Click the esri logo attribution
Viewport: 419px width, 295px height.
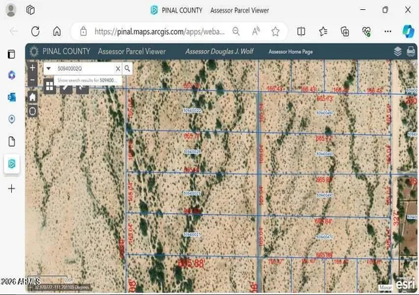405,285
